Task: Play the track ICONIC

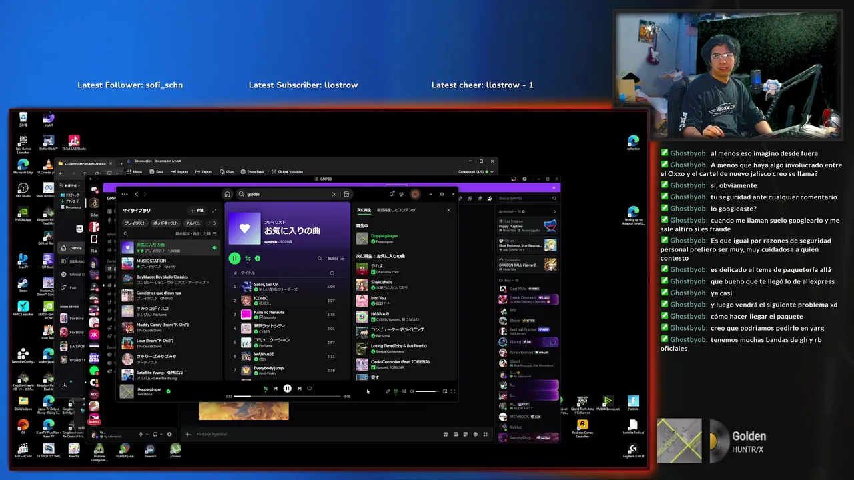Action: (x=287, y=301)
